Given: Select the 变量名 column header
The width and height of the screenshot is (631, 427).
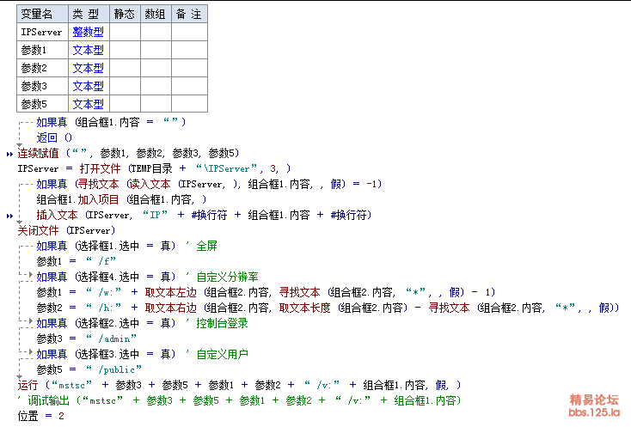Looking at the screenshot, I should 41,14.
